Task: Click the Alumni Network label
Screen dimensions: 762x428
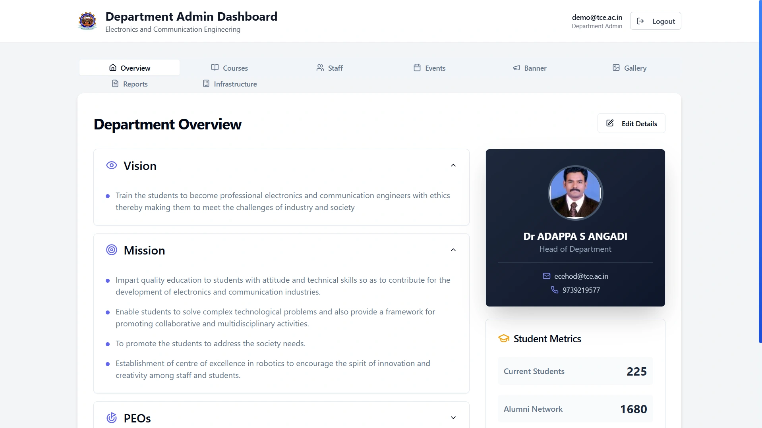Action: point(533,409)
